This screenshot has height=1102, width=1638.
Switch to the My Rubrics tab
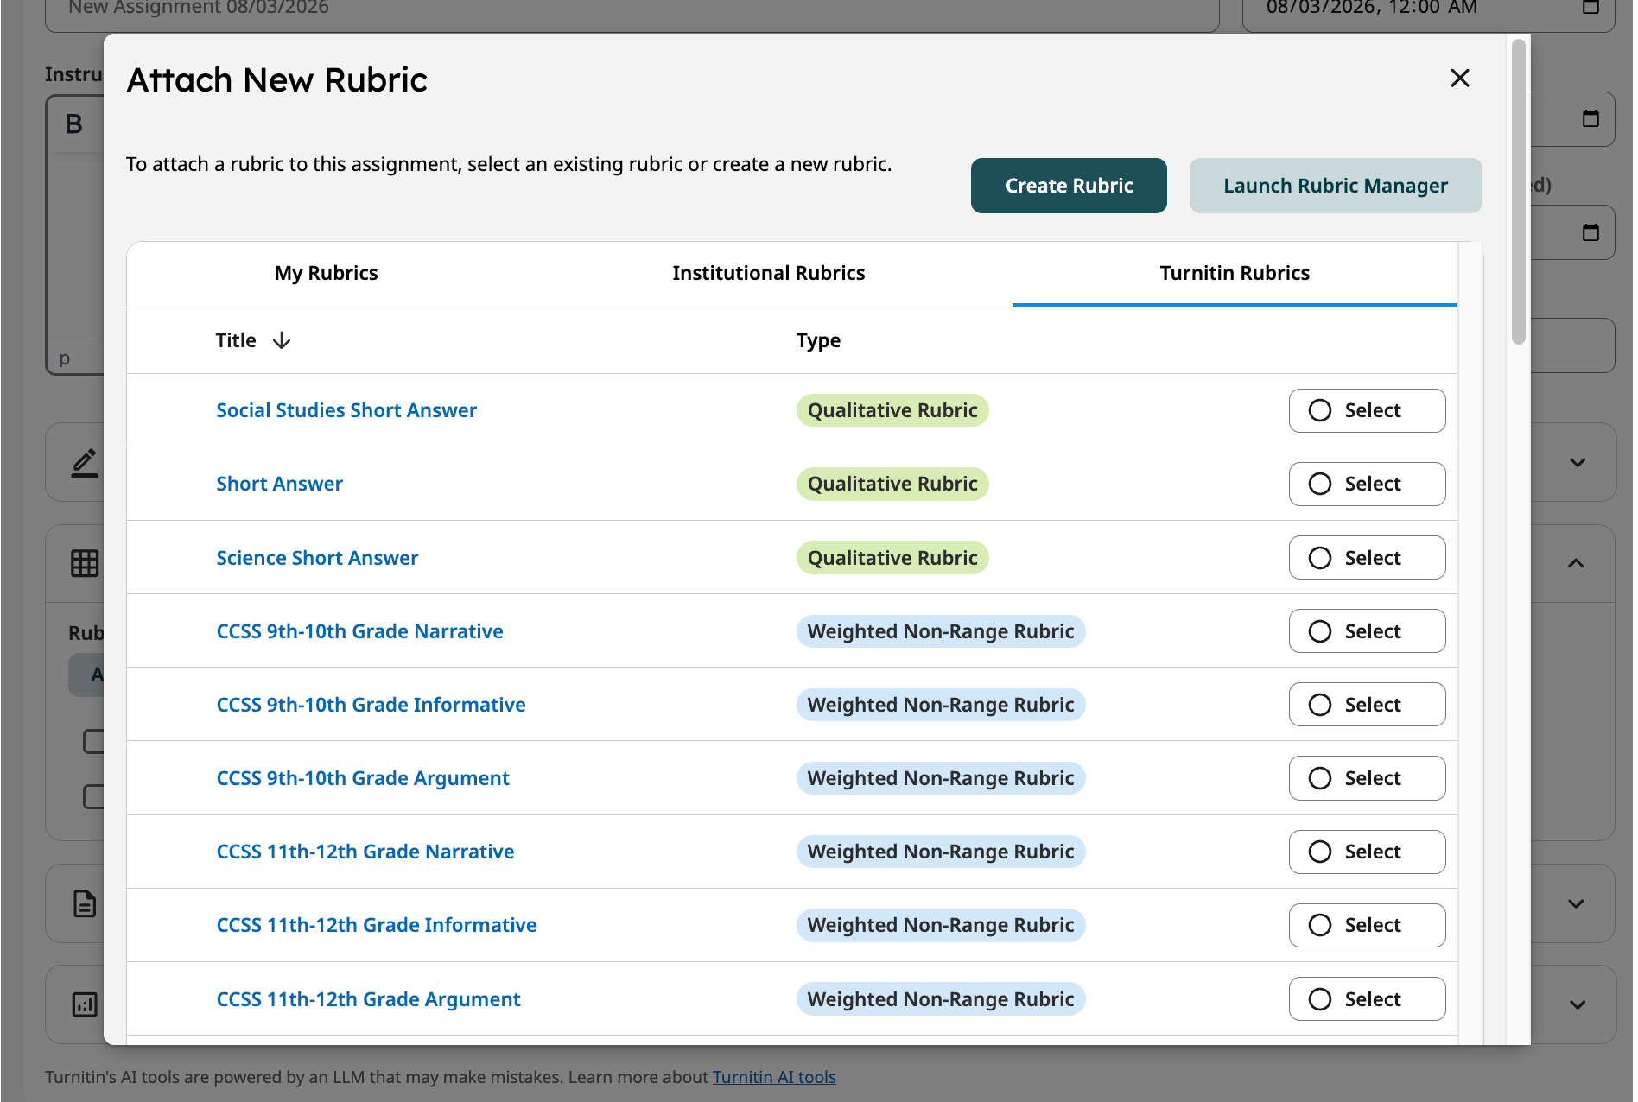(x=326, y=274)
